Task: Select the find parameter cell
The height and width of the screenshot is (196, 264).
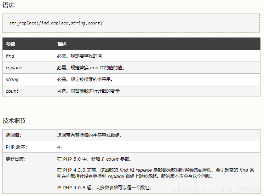Action: tap(28, 56)
